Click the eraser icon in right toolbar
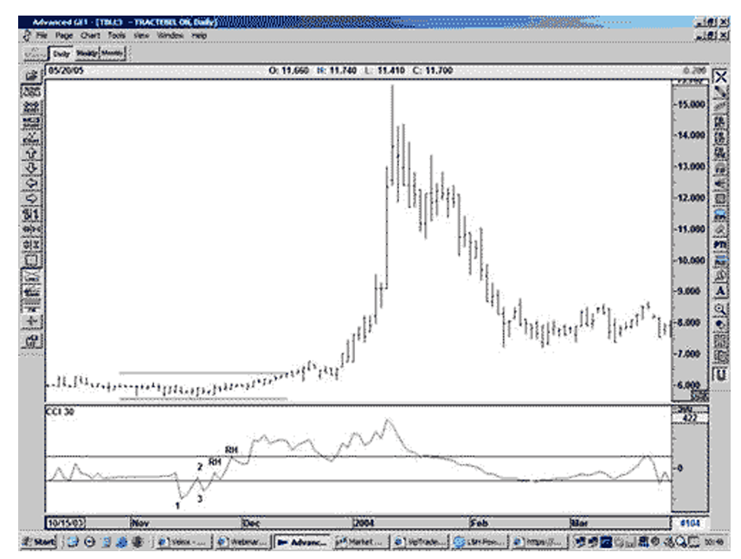The image size is (741, 559). tap(720, 229)
